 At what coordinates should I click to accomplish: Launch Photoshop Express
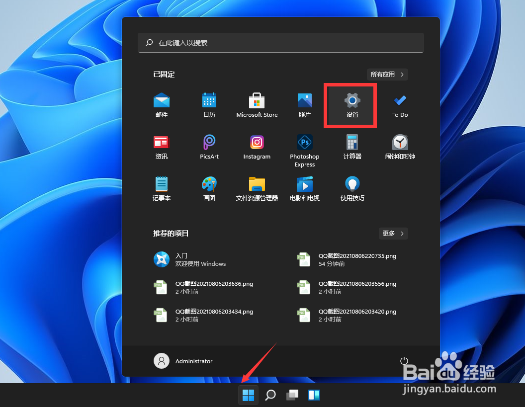pos(305,151)
